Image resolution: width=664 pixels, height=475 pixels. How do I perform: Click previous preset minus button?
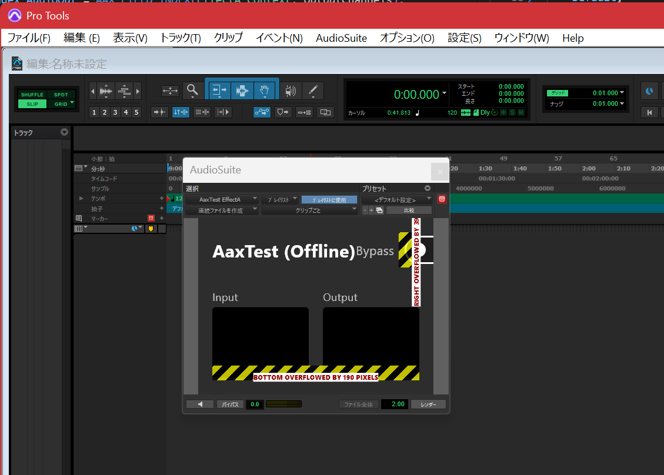(365, 210)
